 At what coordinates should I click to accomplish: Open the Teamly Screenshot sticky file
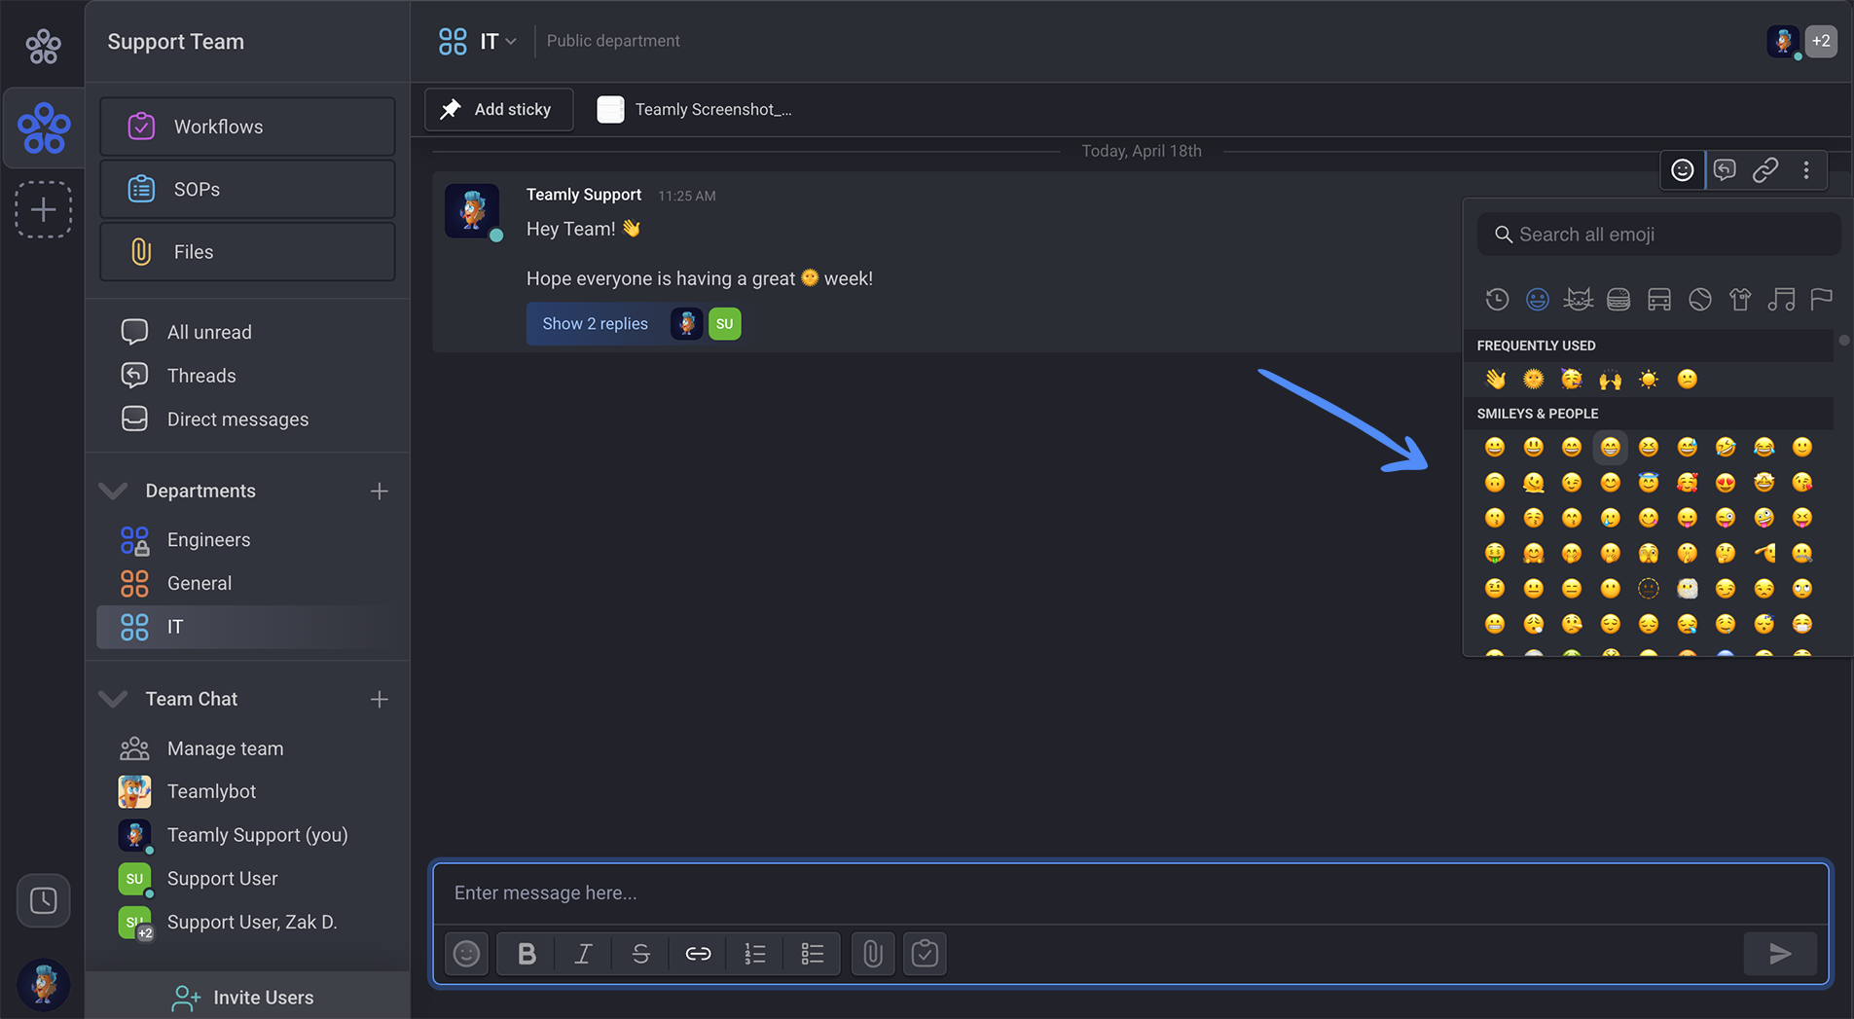point(695,109)
